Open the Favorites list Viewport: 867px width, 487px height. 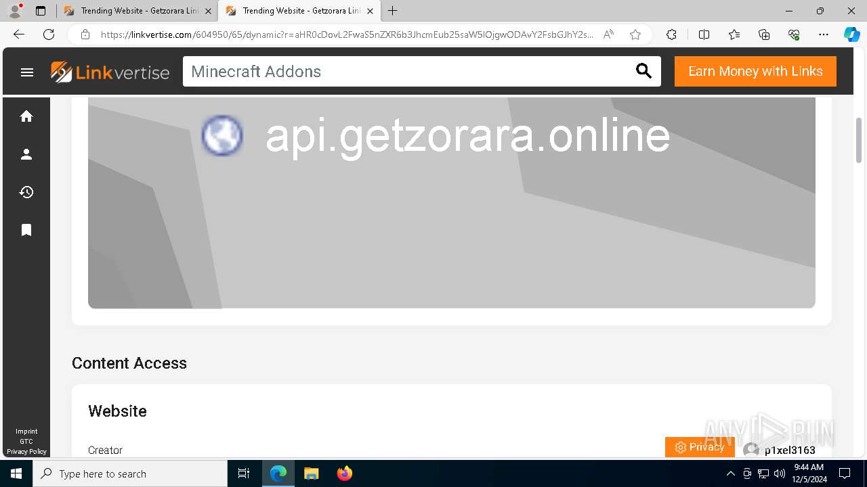coord(734,34)
